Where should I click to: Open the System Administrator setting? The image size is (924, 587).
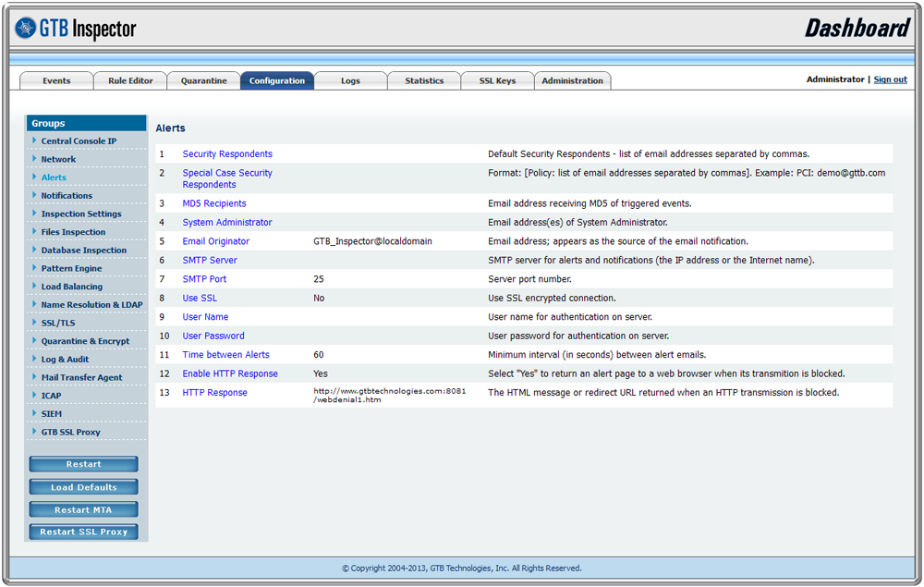tap(227, 222)
